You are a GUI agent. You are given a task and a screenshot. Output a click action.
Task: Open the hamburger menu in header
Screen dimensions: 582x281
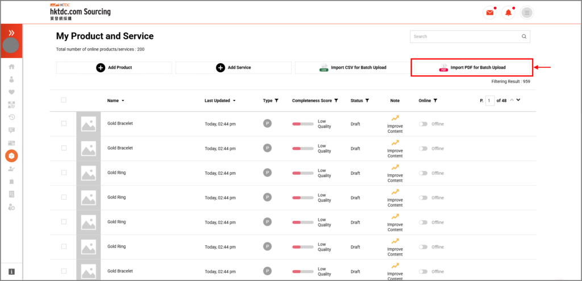527,13
